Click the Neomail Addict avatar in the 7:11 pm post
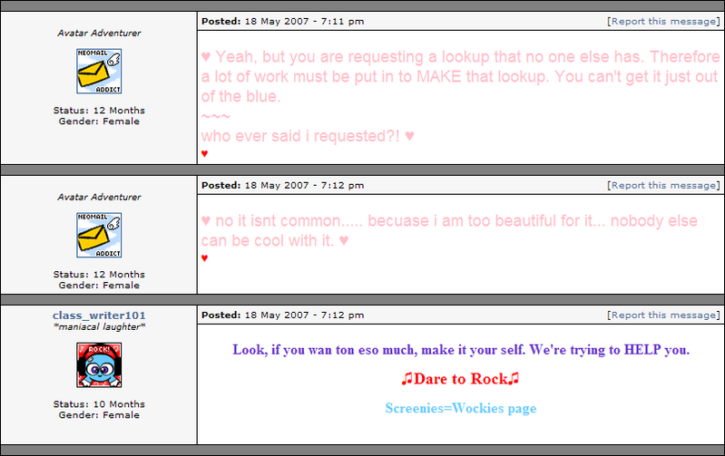The height and width of the screenshot is (456, 725). [99, 72]
